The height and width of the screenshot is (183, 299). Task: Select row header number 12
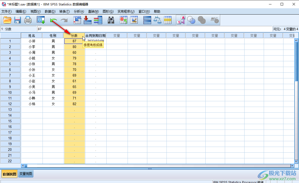coord(10,104)
